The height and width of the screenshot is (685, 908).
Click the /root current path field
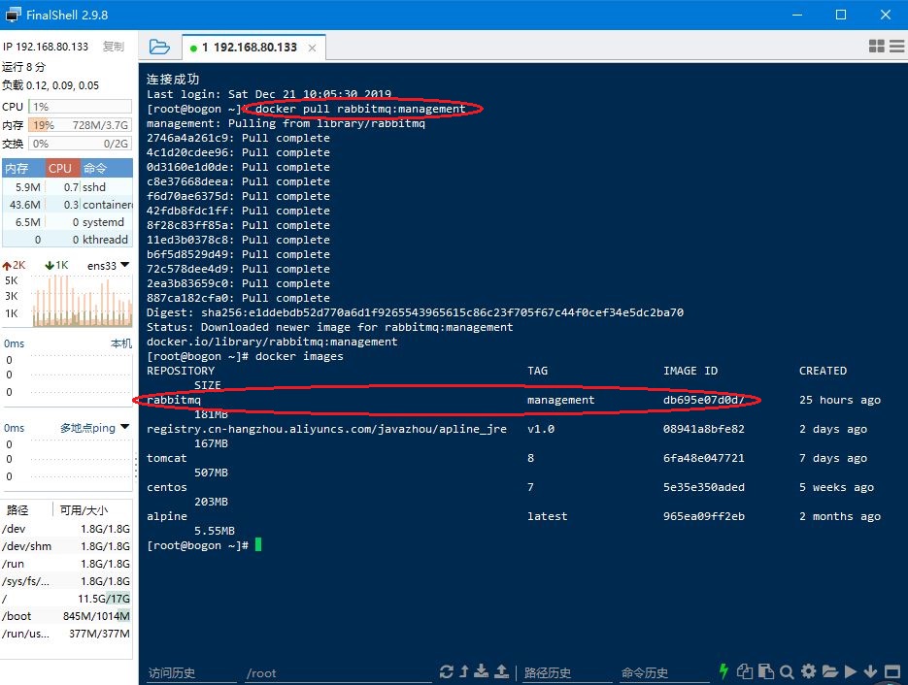coord(338,672)
